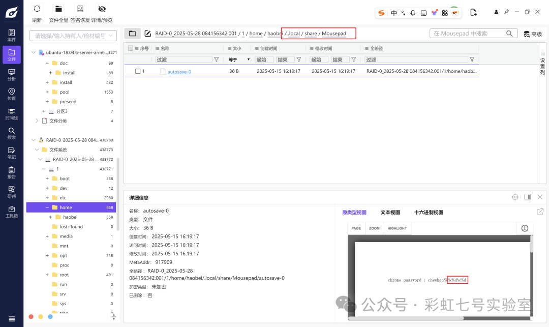Toggle the 详情/预览 eye icon
The image size is (549, 327).
tap(102, 9)
